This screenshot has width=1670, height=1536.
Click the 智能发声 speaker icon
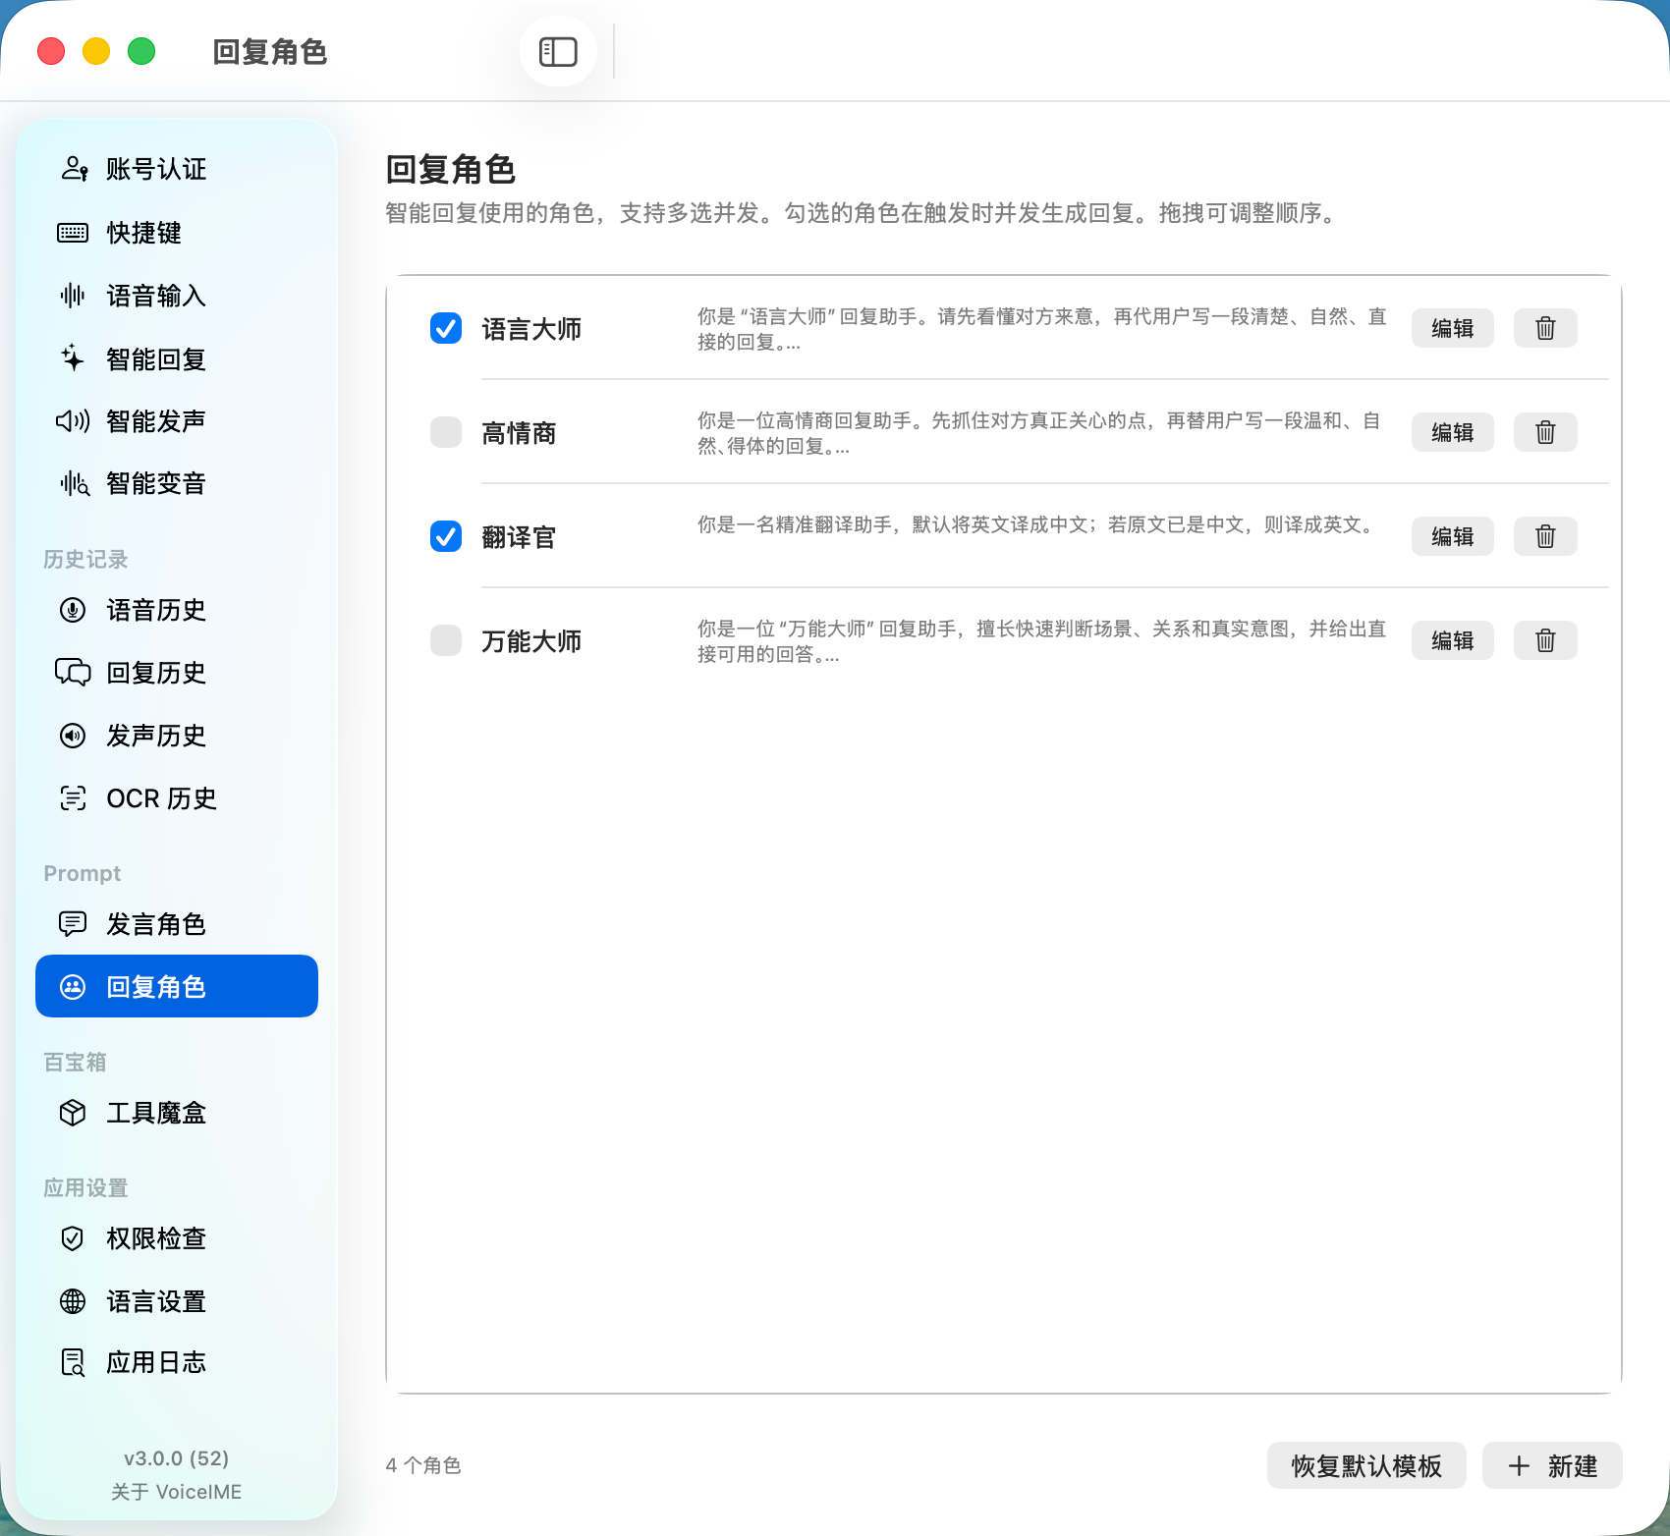coord(73,421)
